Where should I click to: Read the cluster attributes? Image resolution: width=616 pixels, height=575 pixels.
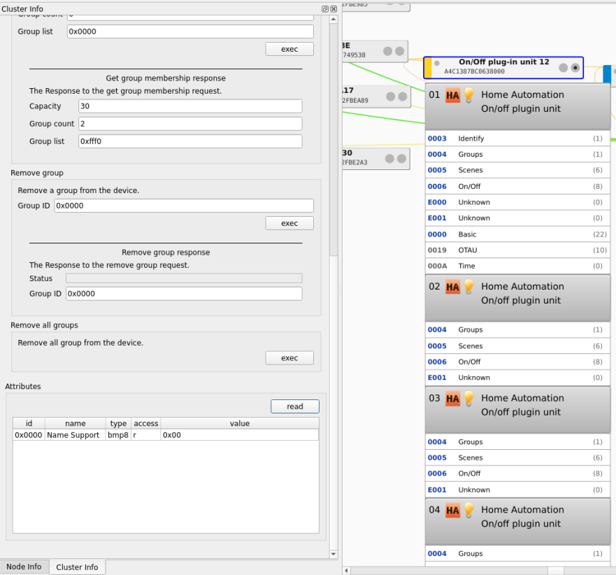coord(295,406)
